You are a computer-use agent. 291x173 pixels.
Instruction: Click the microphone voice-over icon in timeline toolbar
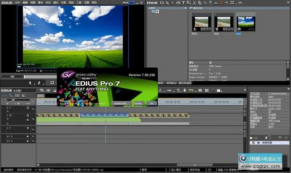185,90
